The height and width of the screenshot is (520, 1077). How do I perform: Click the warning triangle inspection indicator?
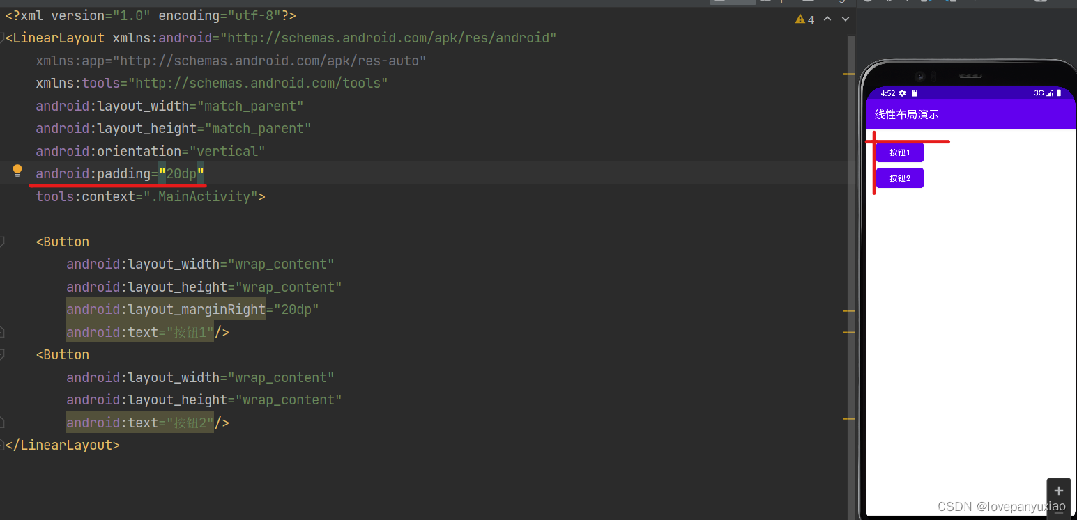point(800,19)
